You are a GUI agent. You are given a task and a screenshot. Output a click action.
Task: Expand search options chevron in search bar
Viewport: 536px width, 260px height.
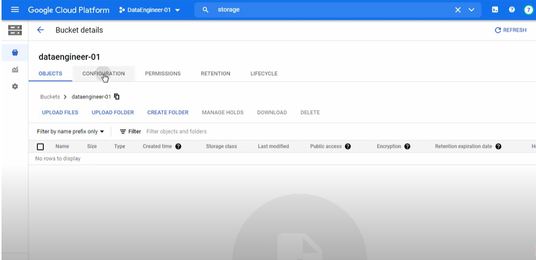click(x=471, y=10)
